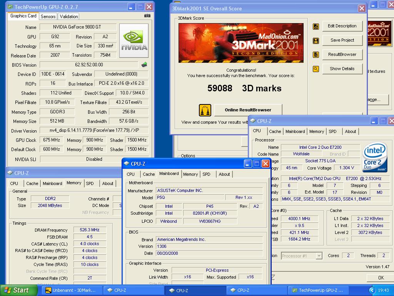The height and width of the screenshot is (296, 394).
Task: Click Save Project button
Action: point(342,40)
